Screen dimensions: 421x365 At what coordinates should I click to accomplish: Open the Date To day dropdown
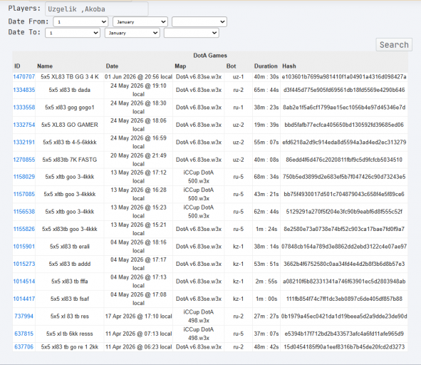coord(73,33)
